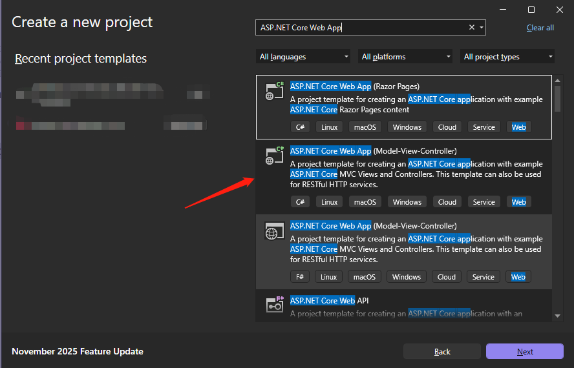Select the C# Razor Pages template icon
This screenshot has height=368, width=574.
pyautogui.click(x=275, y=91)
